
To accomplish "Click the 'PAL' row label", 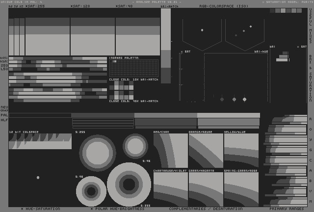I will [4, 115].
